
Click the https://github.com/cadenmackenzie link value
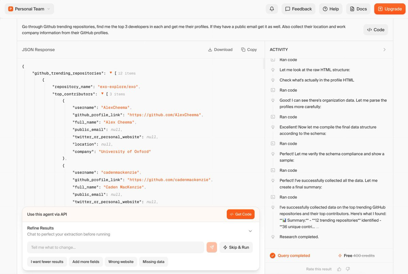(x=169, y=180)
